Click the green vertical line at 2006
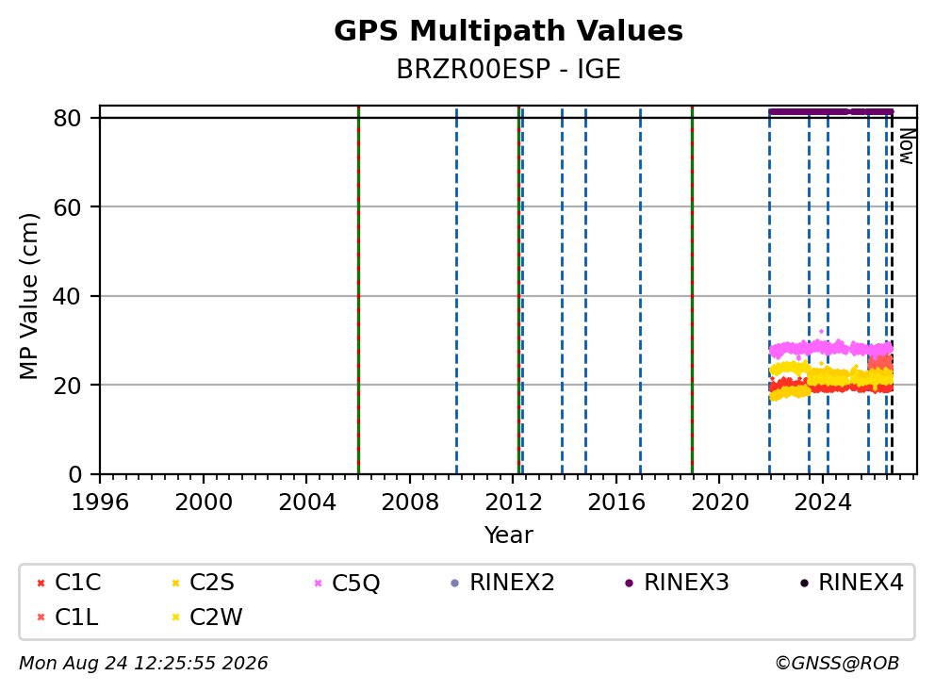Viewport: 935px width, 692px height. click(358, 290)
